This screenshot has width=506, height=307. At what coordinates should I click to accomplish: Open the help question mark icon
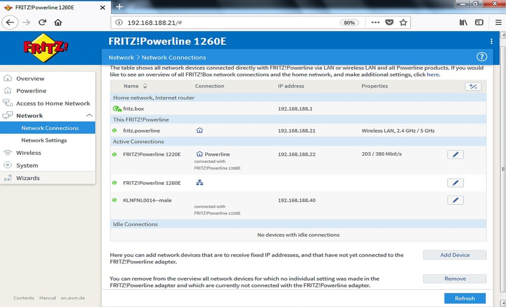(x=482, y=57)
